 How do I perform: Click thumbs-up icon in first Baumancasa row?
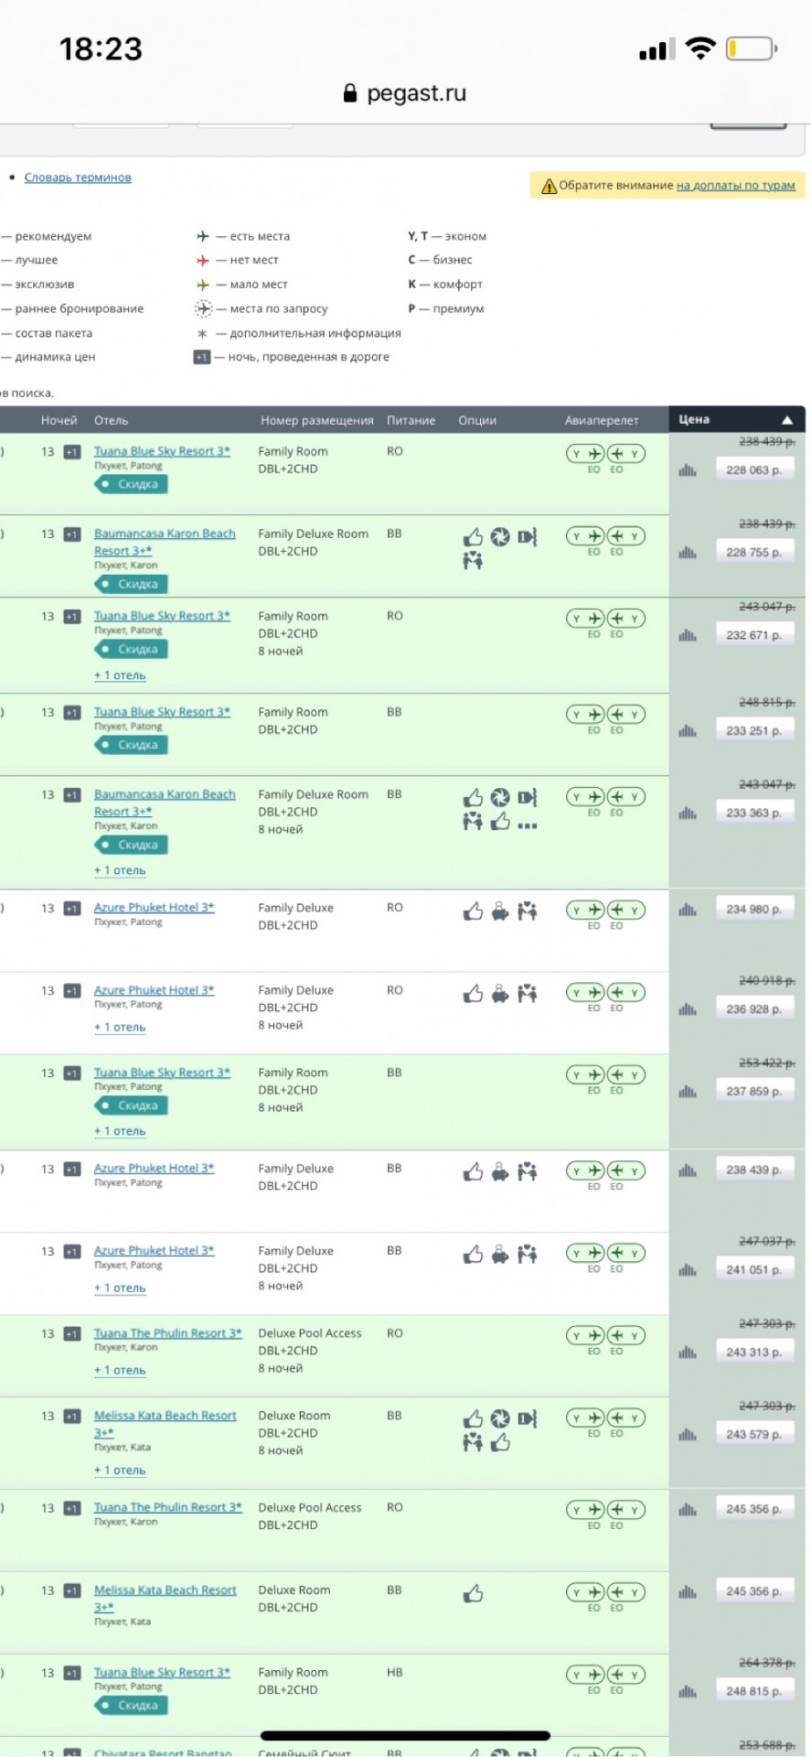pos(473,537)
